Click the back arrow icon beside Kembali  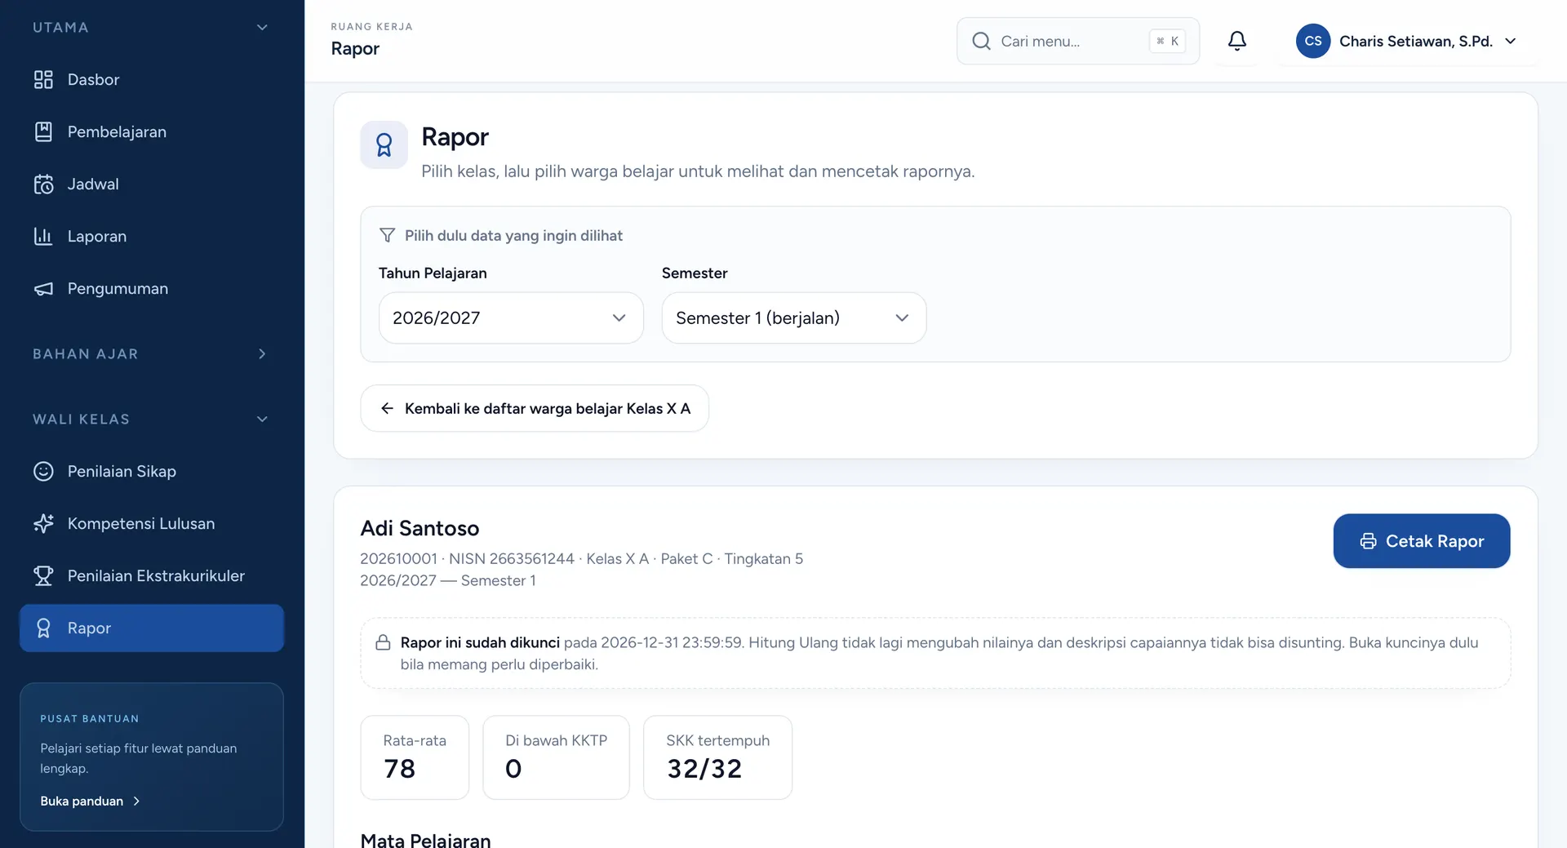coord(387,408)
